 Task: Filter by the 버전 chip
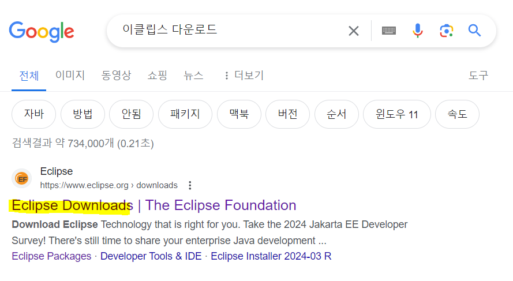(287, 114)
